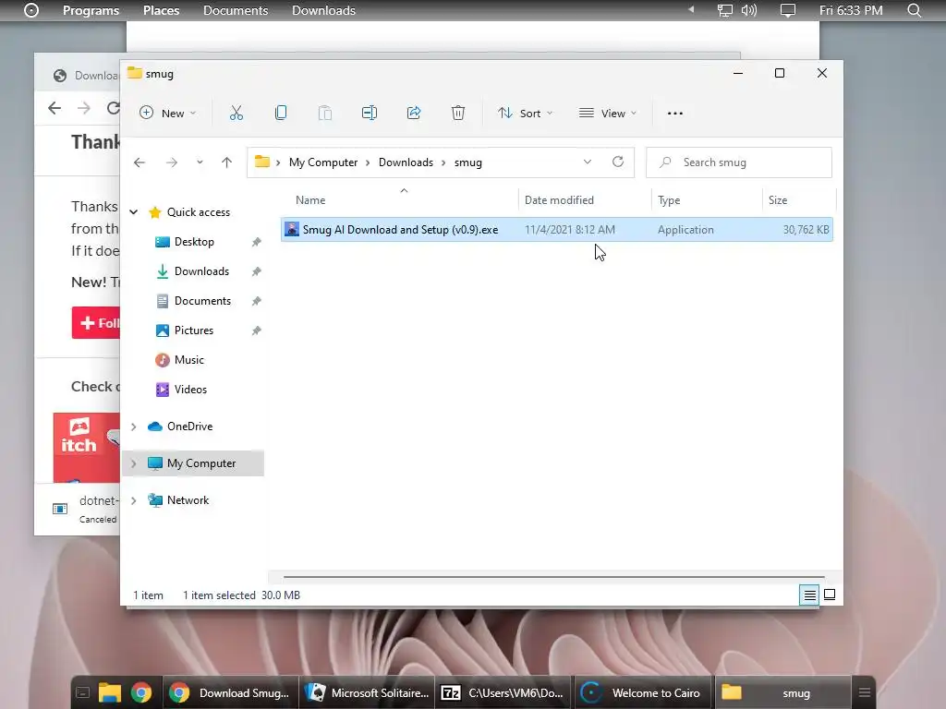The height and width of the screenshot is (709, 946).
Task: Expand the OneDrive tree node
Action: tap(134, 427)
